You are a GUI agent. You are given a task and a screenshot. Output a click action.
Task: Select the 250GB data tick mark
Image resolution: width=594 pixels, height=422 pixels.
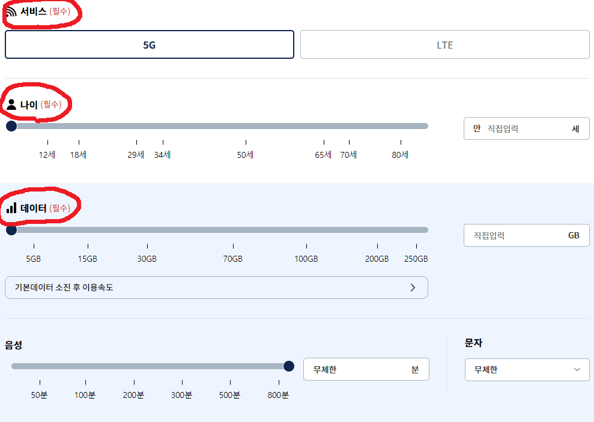click(416, 259)
